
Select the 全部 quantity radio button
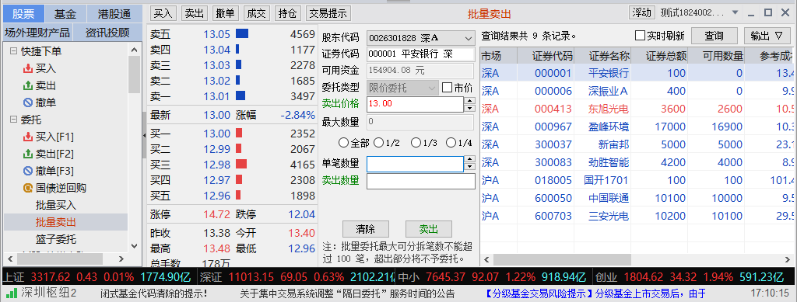coord(343,143)
